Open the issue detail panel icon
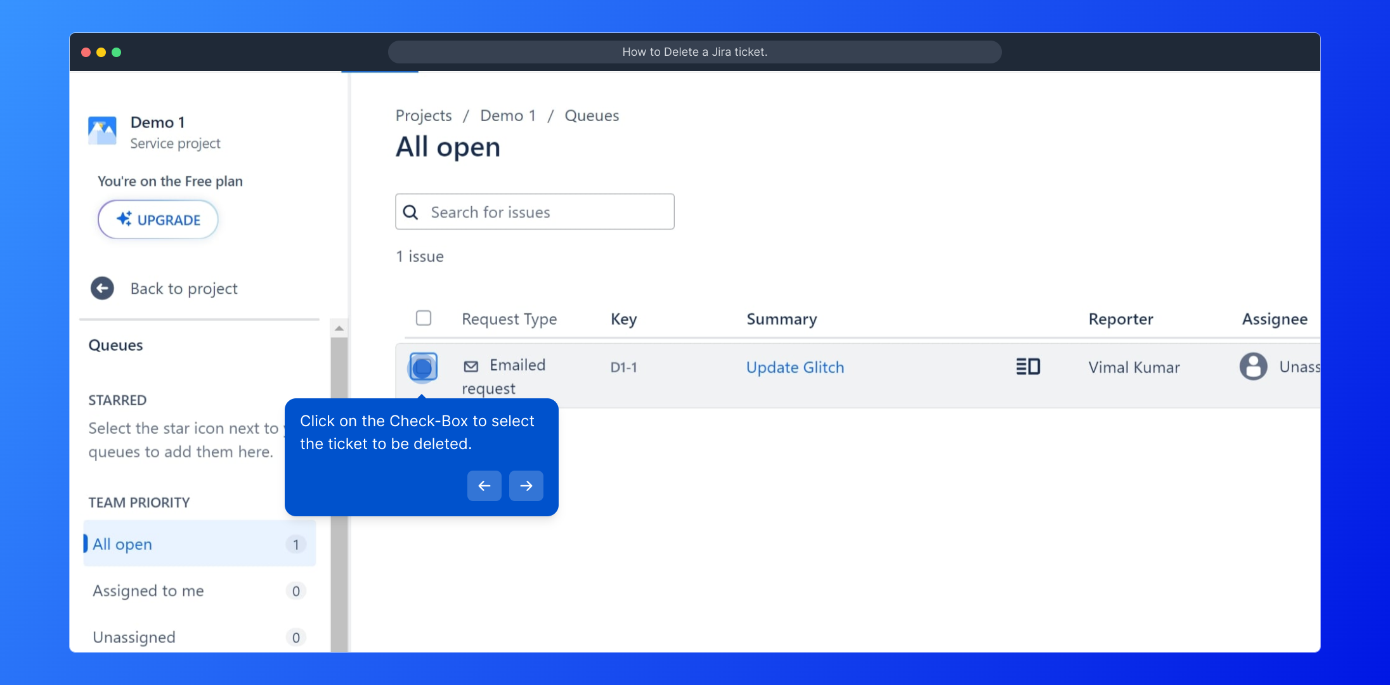Viewport: 1390px width, 685px height. tap(1028, 367)
